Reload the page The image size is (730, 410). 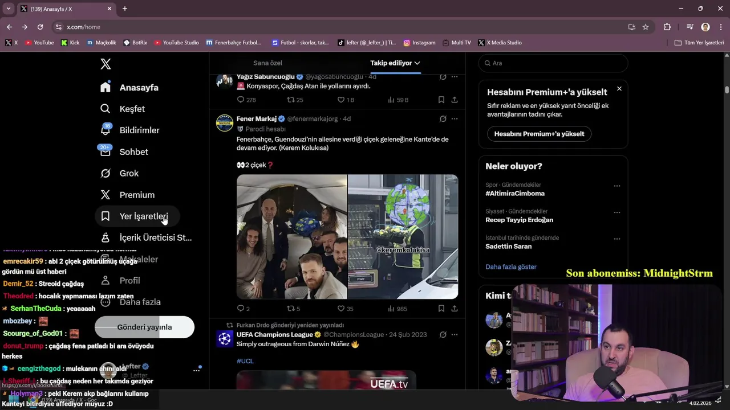40,27
